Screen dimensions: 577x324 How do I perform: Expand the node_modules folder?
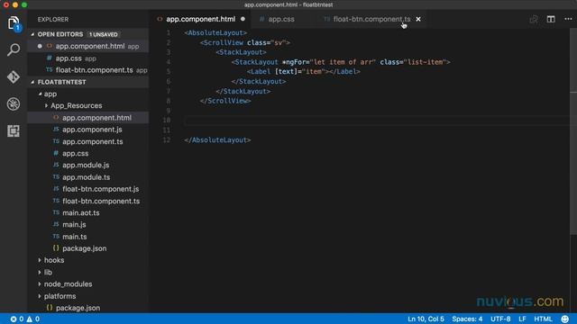tap(40, 284)
